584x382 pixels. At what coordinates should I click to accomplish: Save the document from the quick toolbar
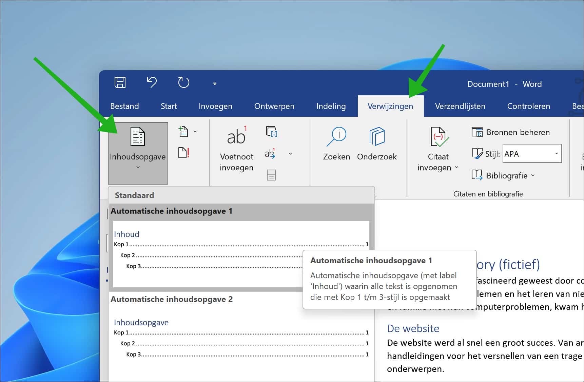click(x=120, y=83)
